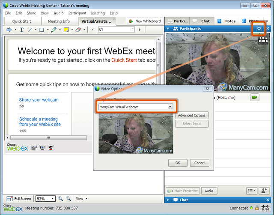Open the Edit menu
The height and width of the screenshot is (215, 274).
coord(19,13)
